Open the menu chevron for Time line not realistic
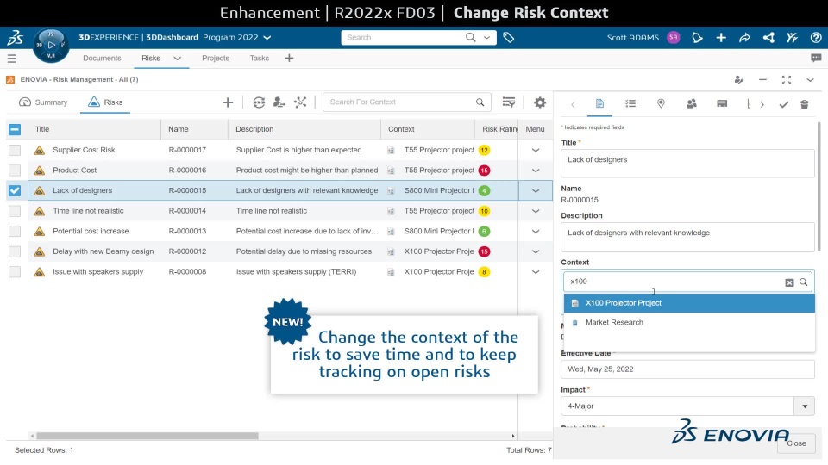Viewport: 828px width, 465px height. pyautogui.click(x=536, y=211)
